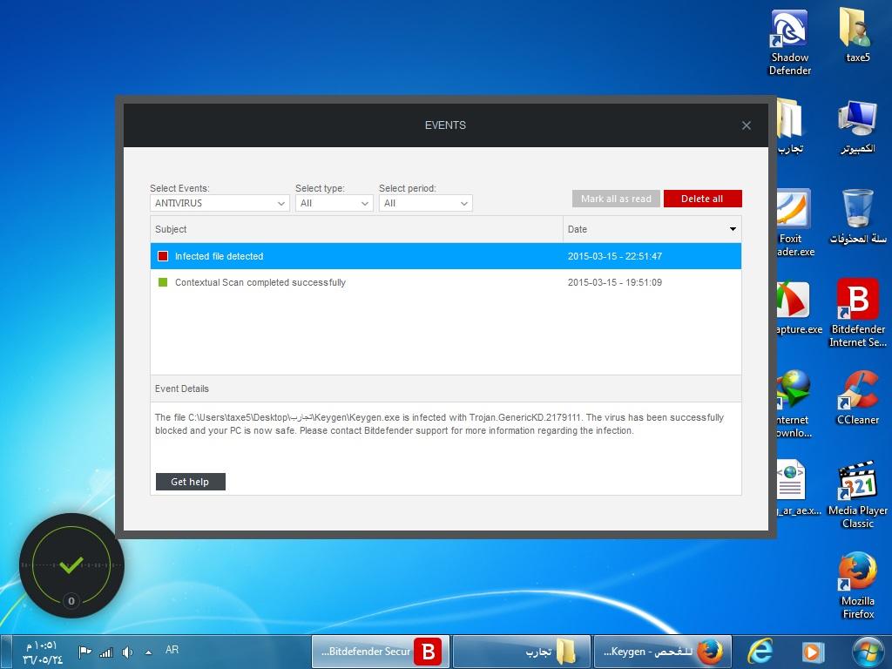
Task: Launch CCleaner desktop shortcut
Action: (857, 397)
